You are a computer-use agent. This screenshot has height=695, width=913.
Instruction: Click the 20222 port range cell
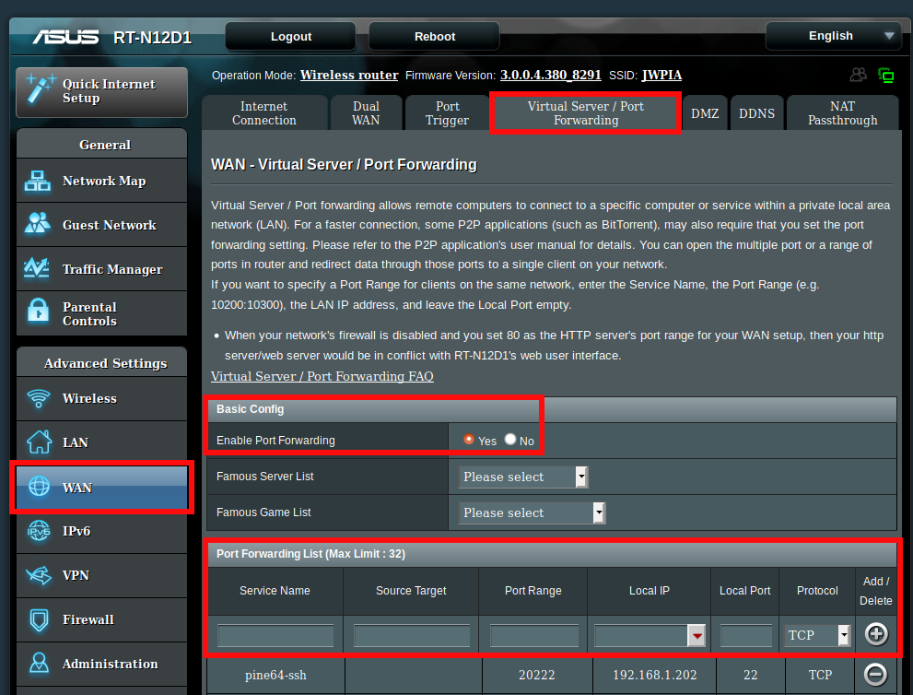tap(537, 676)
